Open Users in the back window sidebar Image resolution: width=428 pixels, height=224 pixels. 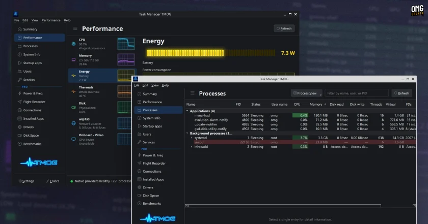pos(24,71)
